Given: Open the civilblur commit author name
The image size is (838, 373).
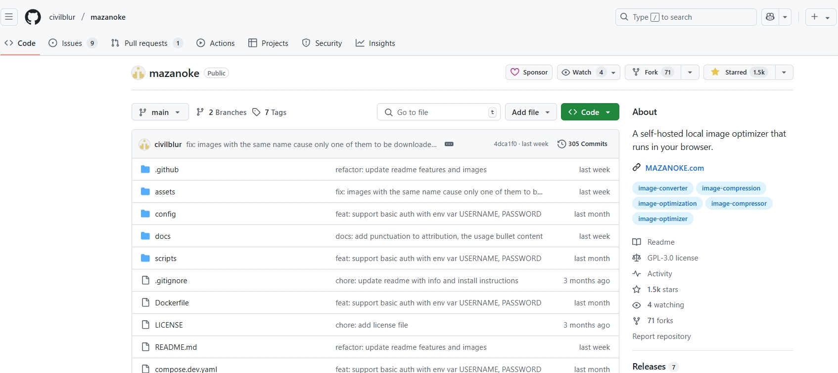Looking at the screenshot, I should (168, 145).
